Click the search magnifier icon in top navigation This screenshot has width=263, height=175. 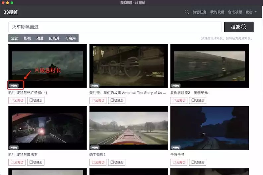coord(187,12)
